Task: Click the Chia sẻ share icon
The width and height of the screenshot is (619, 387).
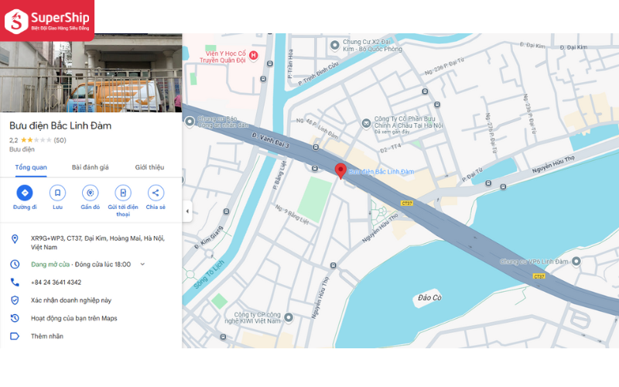Action: 156,193
